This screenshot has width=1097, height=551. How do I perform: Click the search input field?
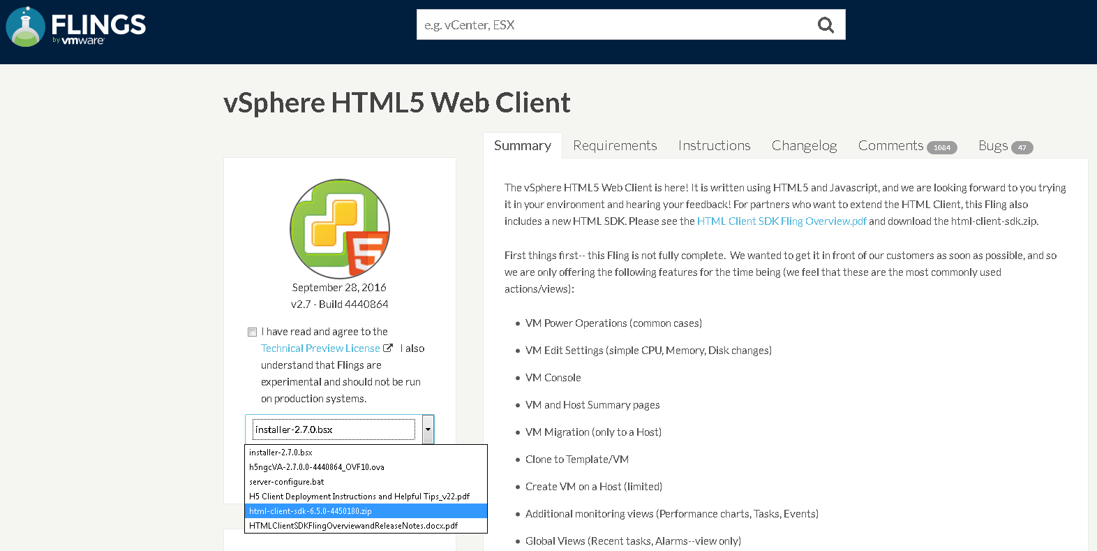pos(614,25)
